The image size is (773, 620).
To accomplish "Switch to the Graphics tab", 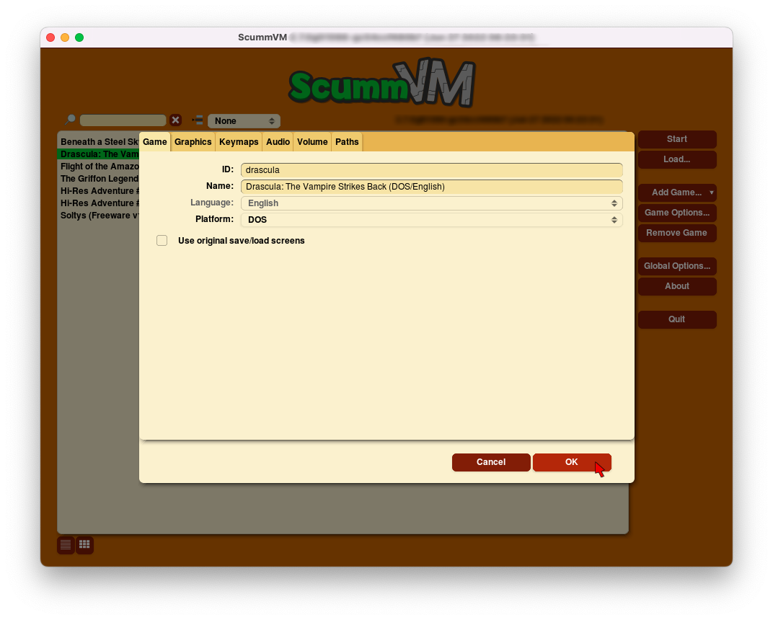I will (193, 142).
